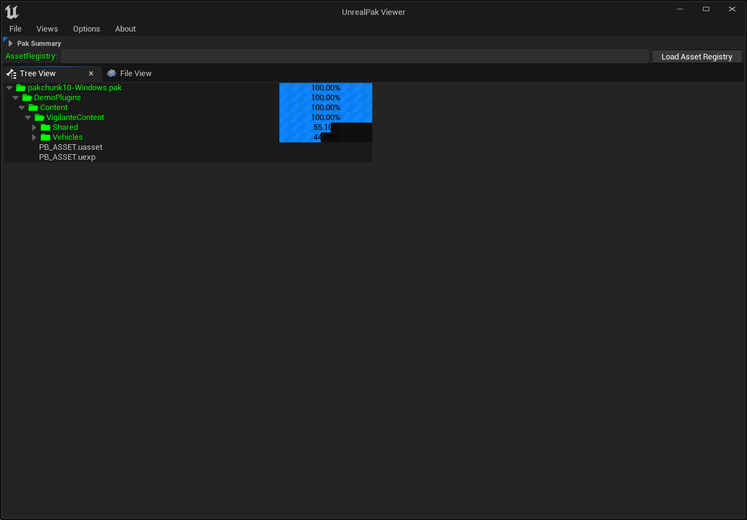Viewport: 747px width, 520px height.
Task: Click the Vehicles folder icon
Action: click(x=46, y=137)
